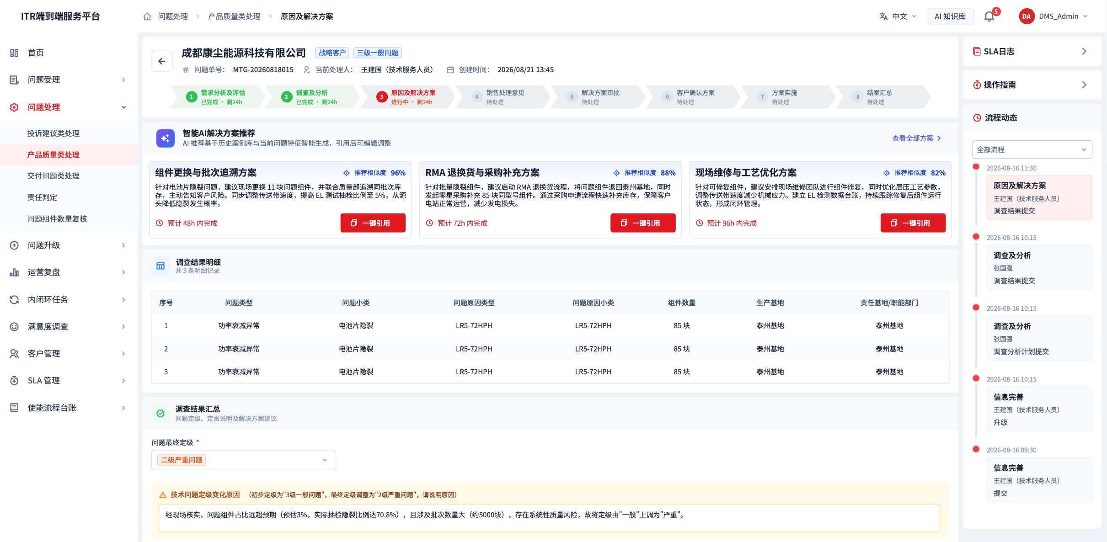This screenshot has width=1107, height=542.
Task: Click the 流程动态 clock icon
Action: [x=977, y=118]
